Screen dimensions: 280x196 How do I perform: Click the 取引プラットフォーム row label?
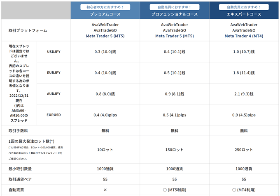click(28, 30)
